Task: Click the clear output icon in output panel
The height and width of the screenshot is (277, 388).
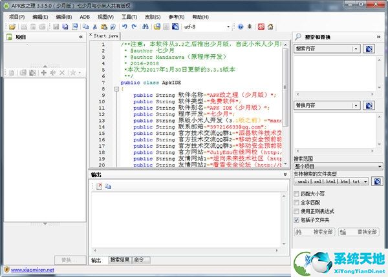Action: pyautogui.click(x=100, y=187)
